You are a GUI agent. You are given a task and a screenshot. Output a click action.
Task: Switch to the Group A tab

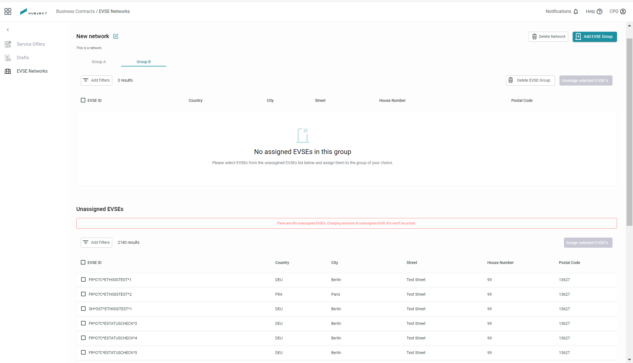click(99, 62)
